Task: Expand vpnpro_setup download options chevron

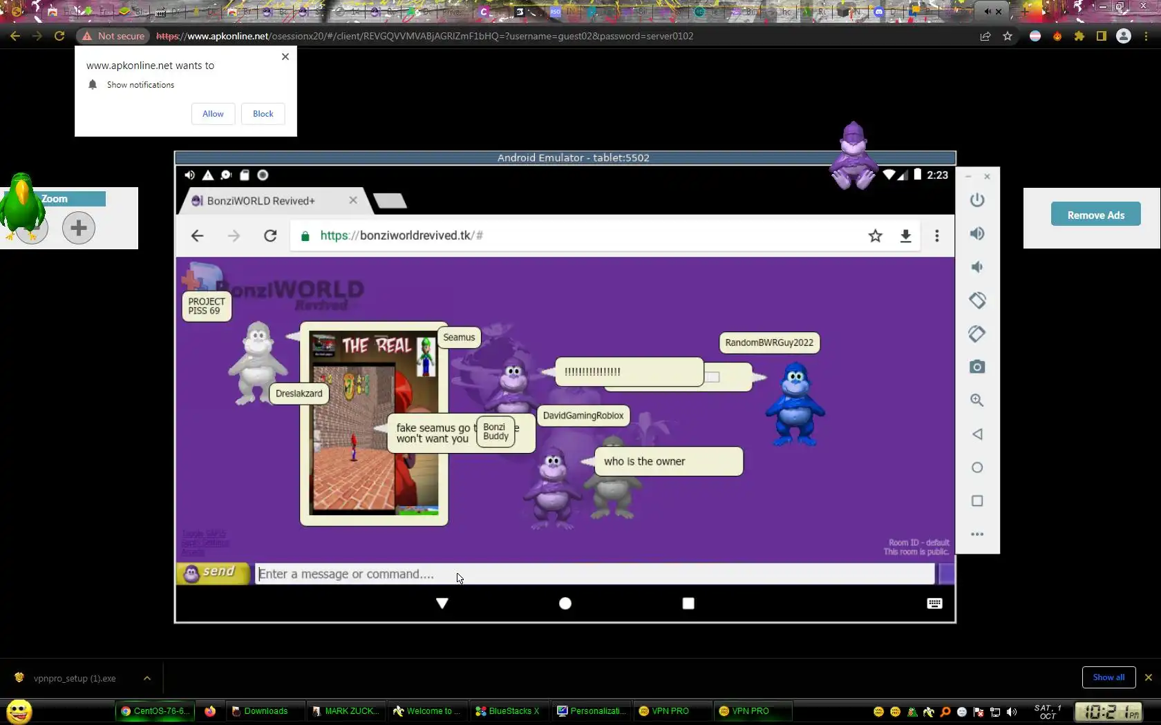Action: 147,678
